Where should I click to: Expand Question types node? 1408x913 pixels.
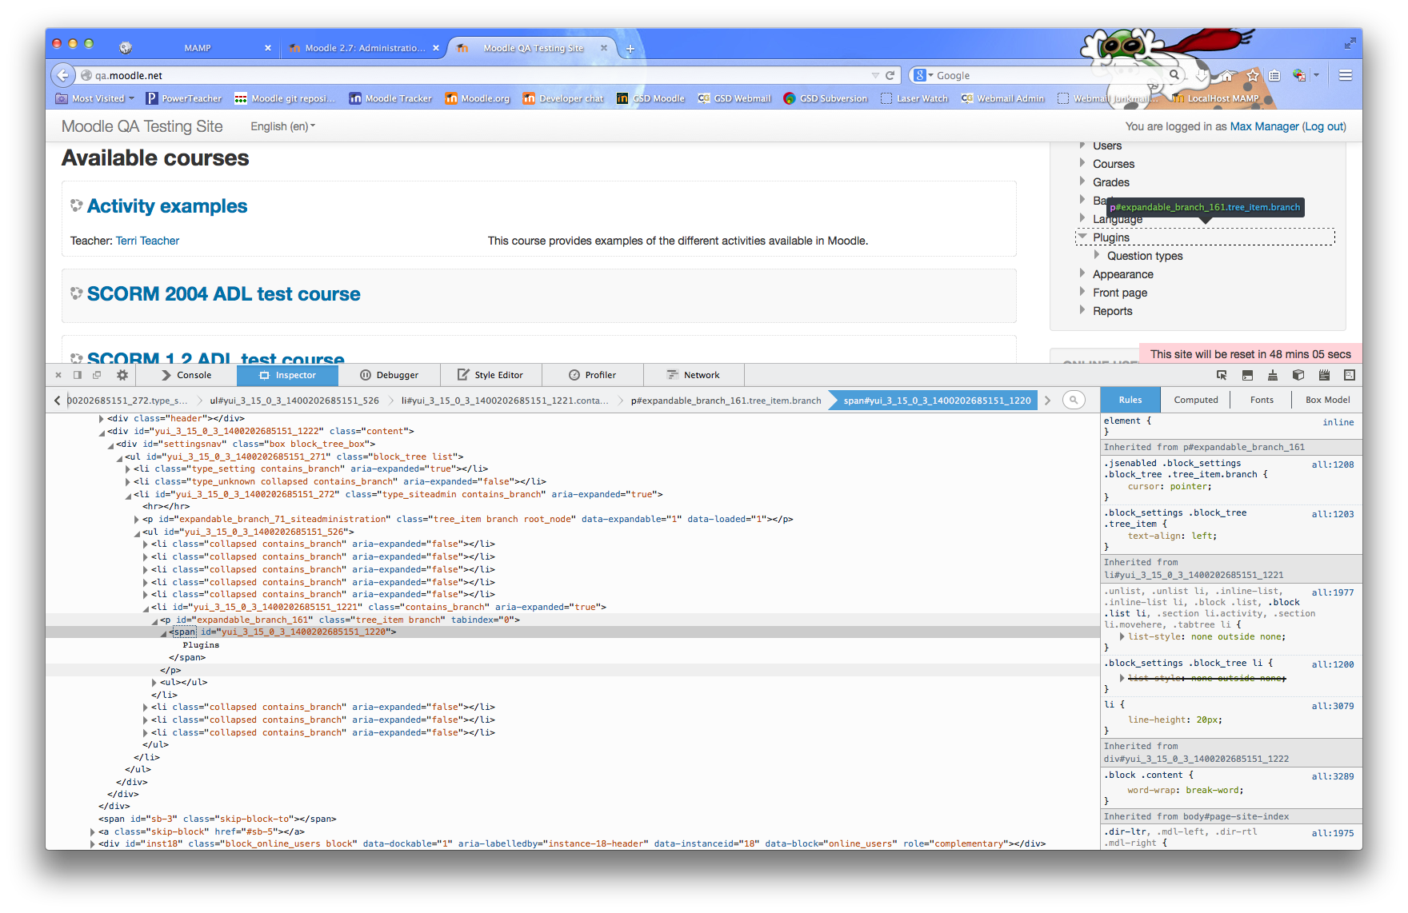click(1097, 255)
